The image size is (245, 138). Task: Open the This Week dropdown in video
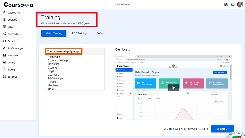click(215, 94)
